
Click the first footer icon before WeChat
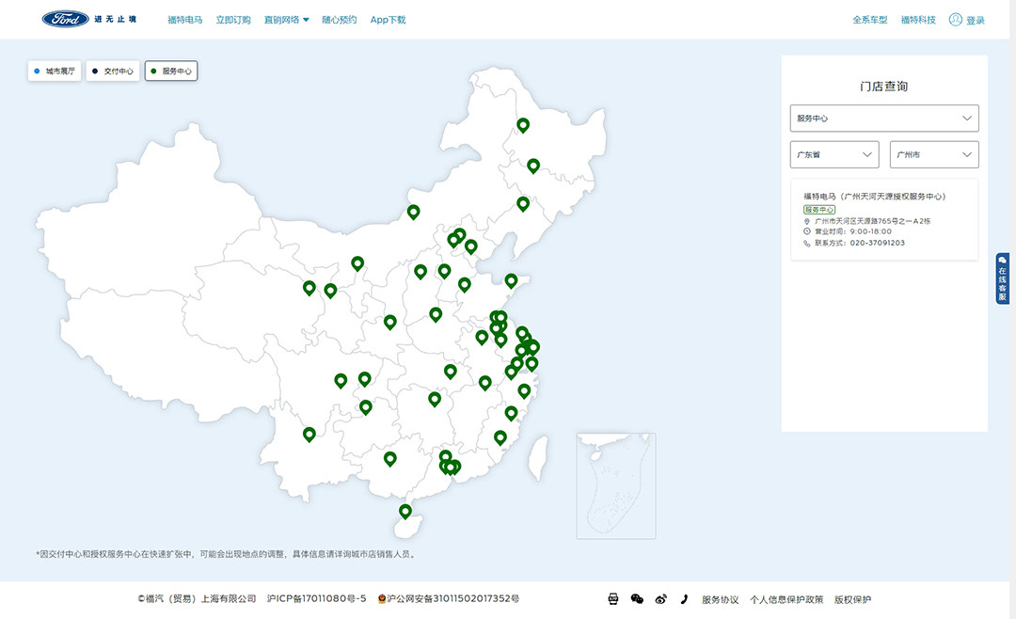[x=612, y=599]
